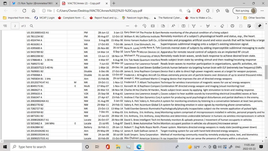
Task: Click the Not syncing profile button
Action: pyautogui.click(x=245, y=11)
